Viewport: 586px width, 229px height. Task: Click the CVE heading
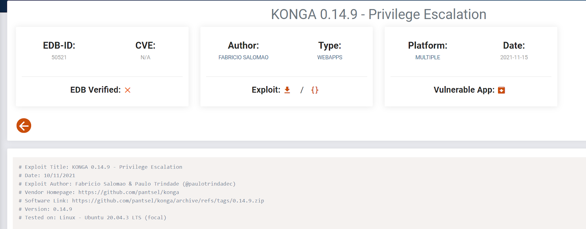(145, 45)
